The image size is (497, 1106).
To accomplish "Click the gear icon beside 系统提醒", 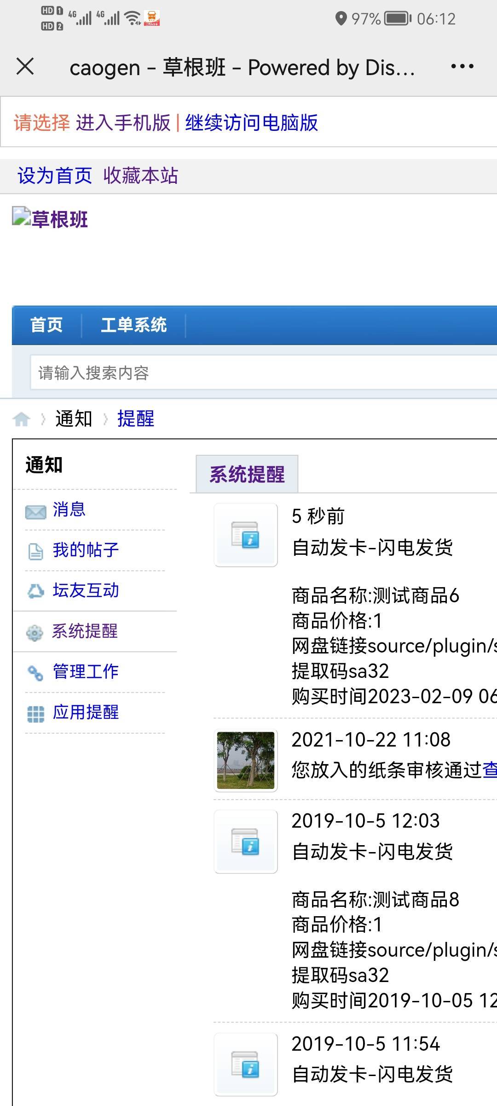I will tap(35, 633).
